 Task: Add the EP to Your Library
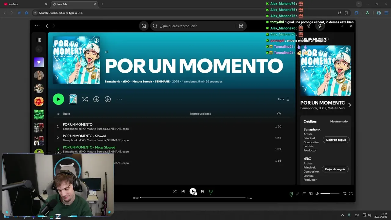pyautogui.click(x=96, y=99)
